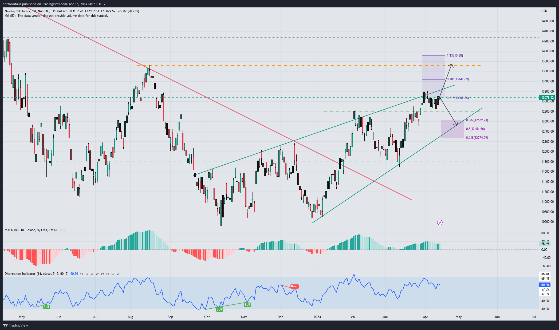Click the 0.618(12274.09) retracement label
Screen dimensions: 559x330
click(477, 138)
